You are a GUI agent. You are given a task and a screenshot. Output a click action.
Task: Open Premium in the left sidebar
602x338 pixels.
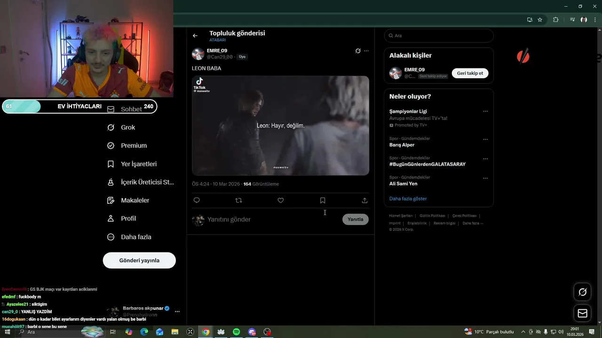point(127,146)
